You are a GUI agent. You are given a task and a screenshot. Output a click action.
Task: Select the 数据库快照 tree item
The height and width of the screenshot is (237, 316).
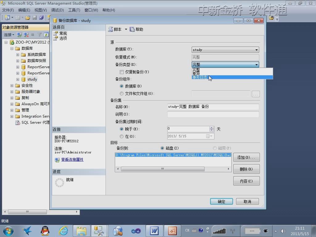[x=37, y=61]
